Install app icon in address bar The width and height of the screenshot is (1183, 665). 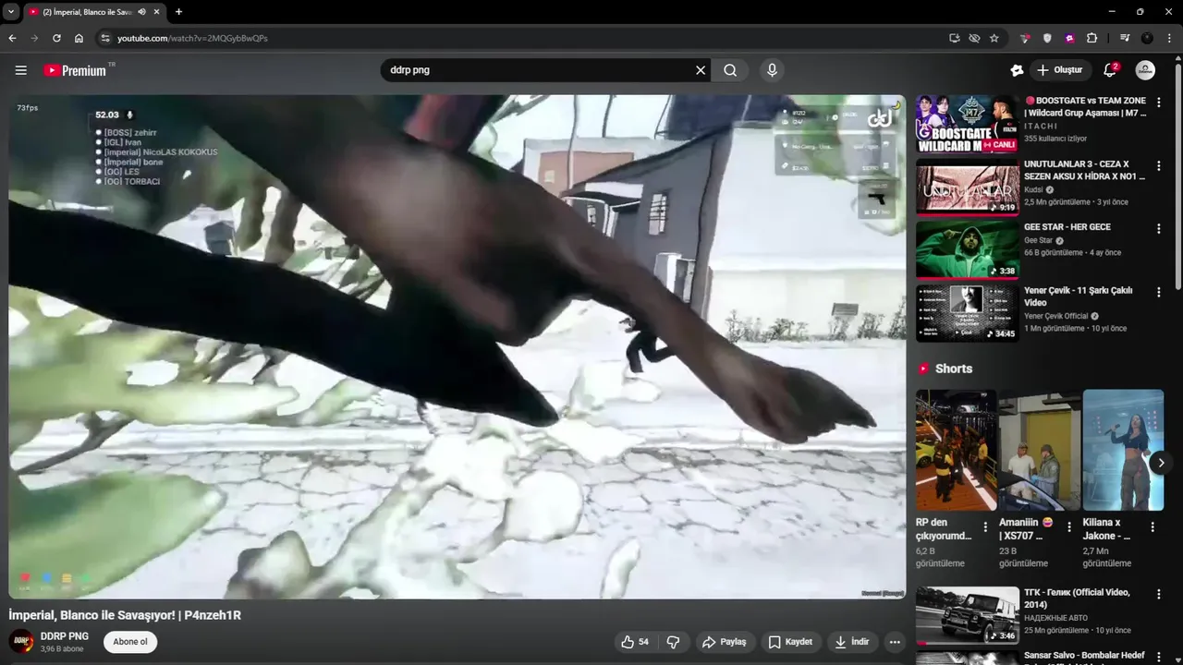954,38
